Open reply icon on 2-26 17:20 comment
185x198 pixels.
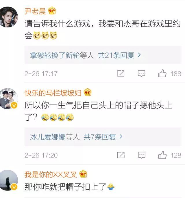coord(142,155)
